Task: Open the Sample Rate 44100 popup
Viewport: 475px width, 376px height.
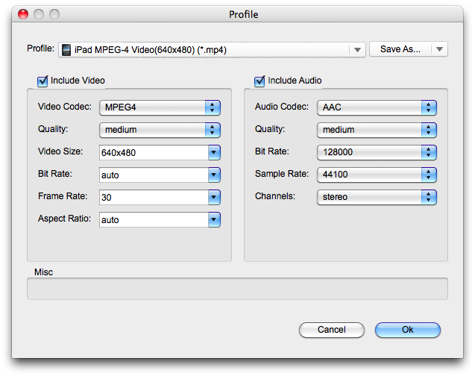Action: click(377, 175)
